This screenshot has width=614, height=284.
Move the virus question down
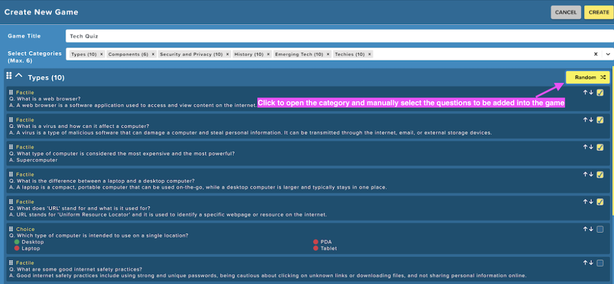coord(591,120)
